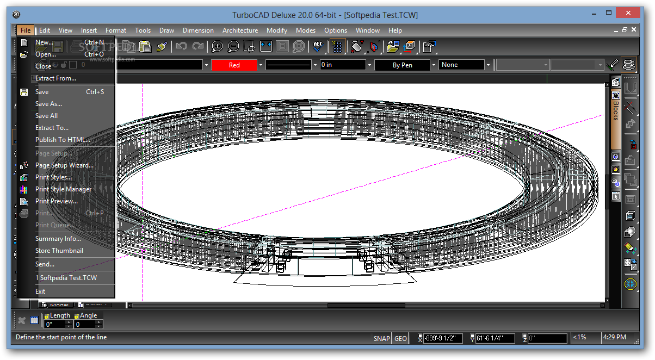Open the None hatch style dropdown
Screen dimensions: 655x360
tap(489, 64)
